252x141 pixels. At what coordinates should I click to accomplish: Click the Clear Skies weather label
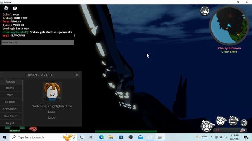[x=229, y=52]
